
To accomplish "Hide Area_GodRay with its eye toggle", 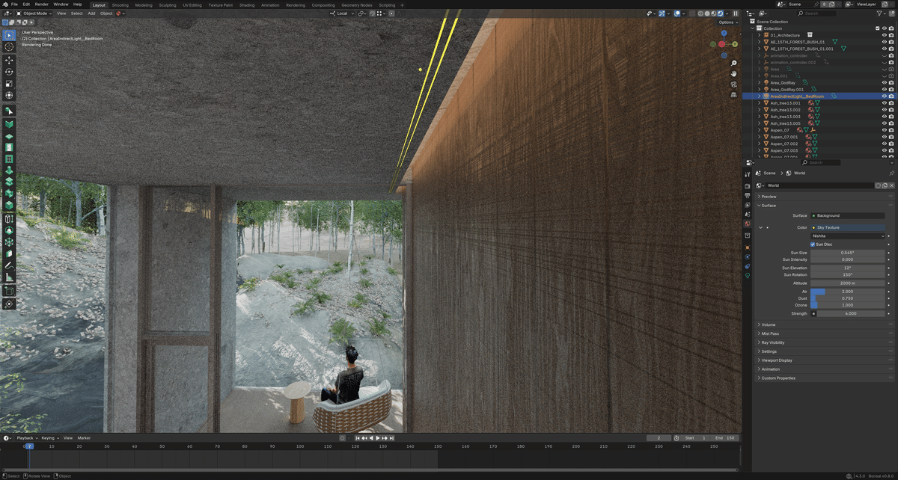I will (884, 82).
